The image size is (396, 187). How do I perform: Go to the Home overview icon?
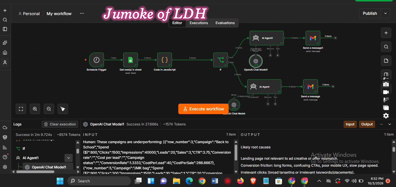click(5, 52)
